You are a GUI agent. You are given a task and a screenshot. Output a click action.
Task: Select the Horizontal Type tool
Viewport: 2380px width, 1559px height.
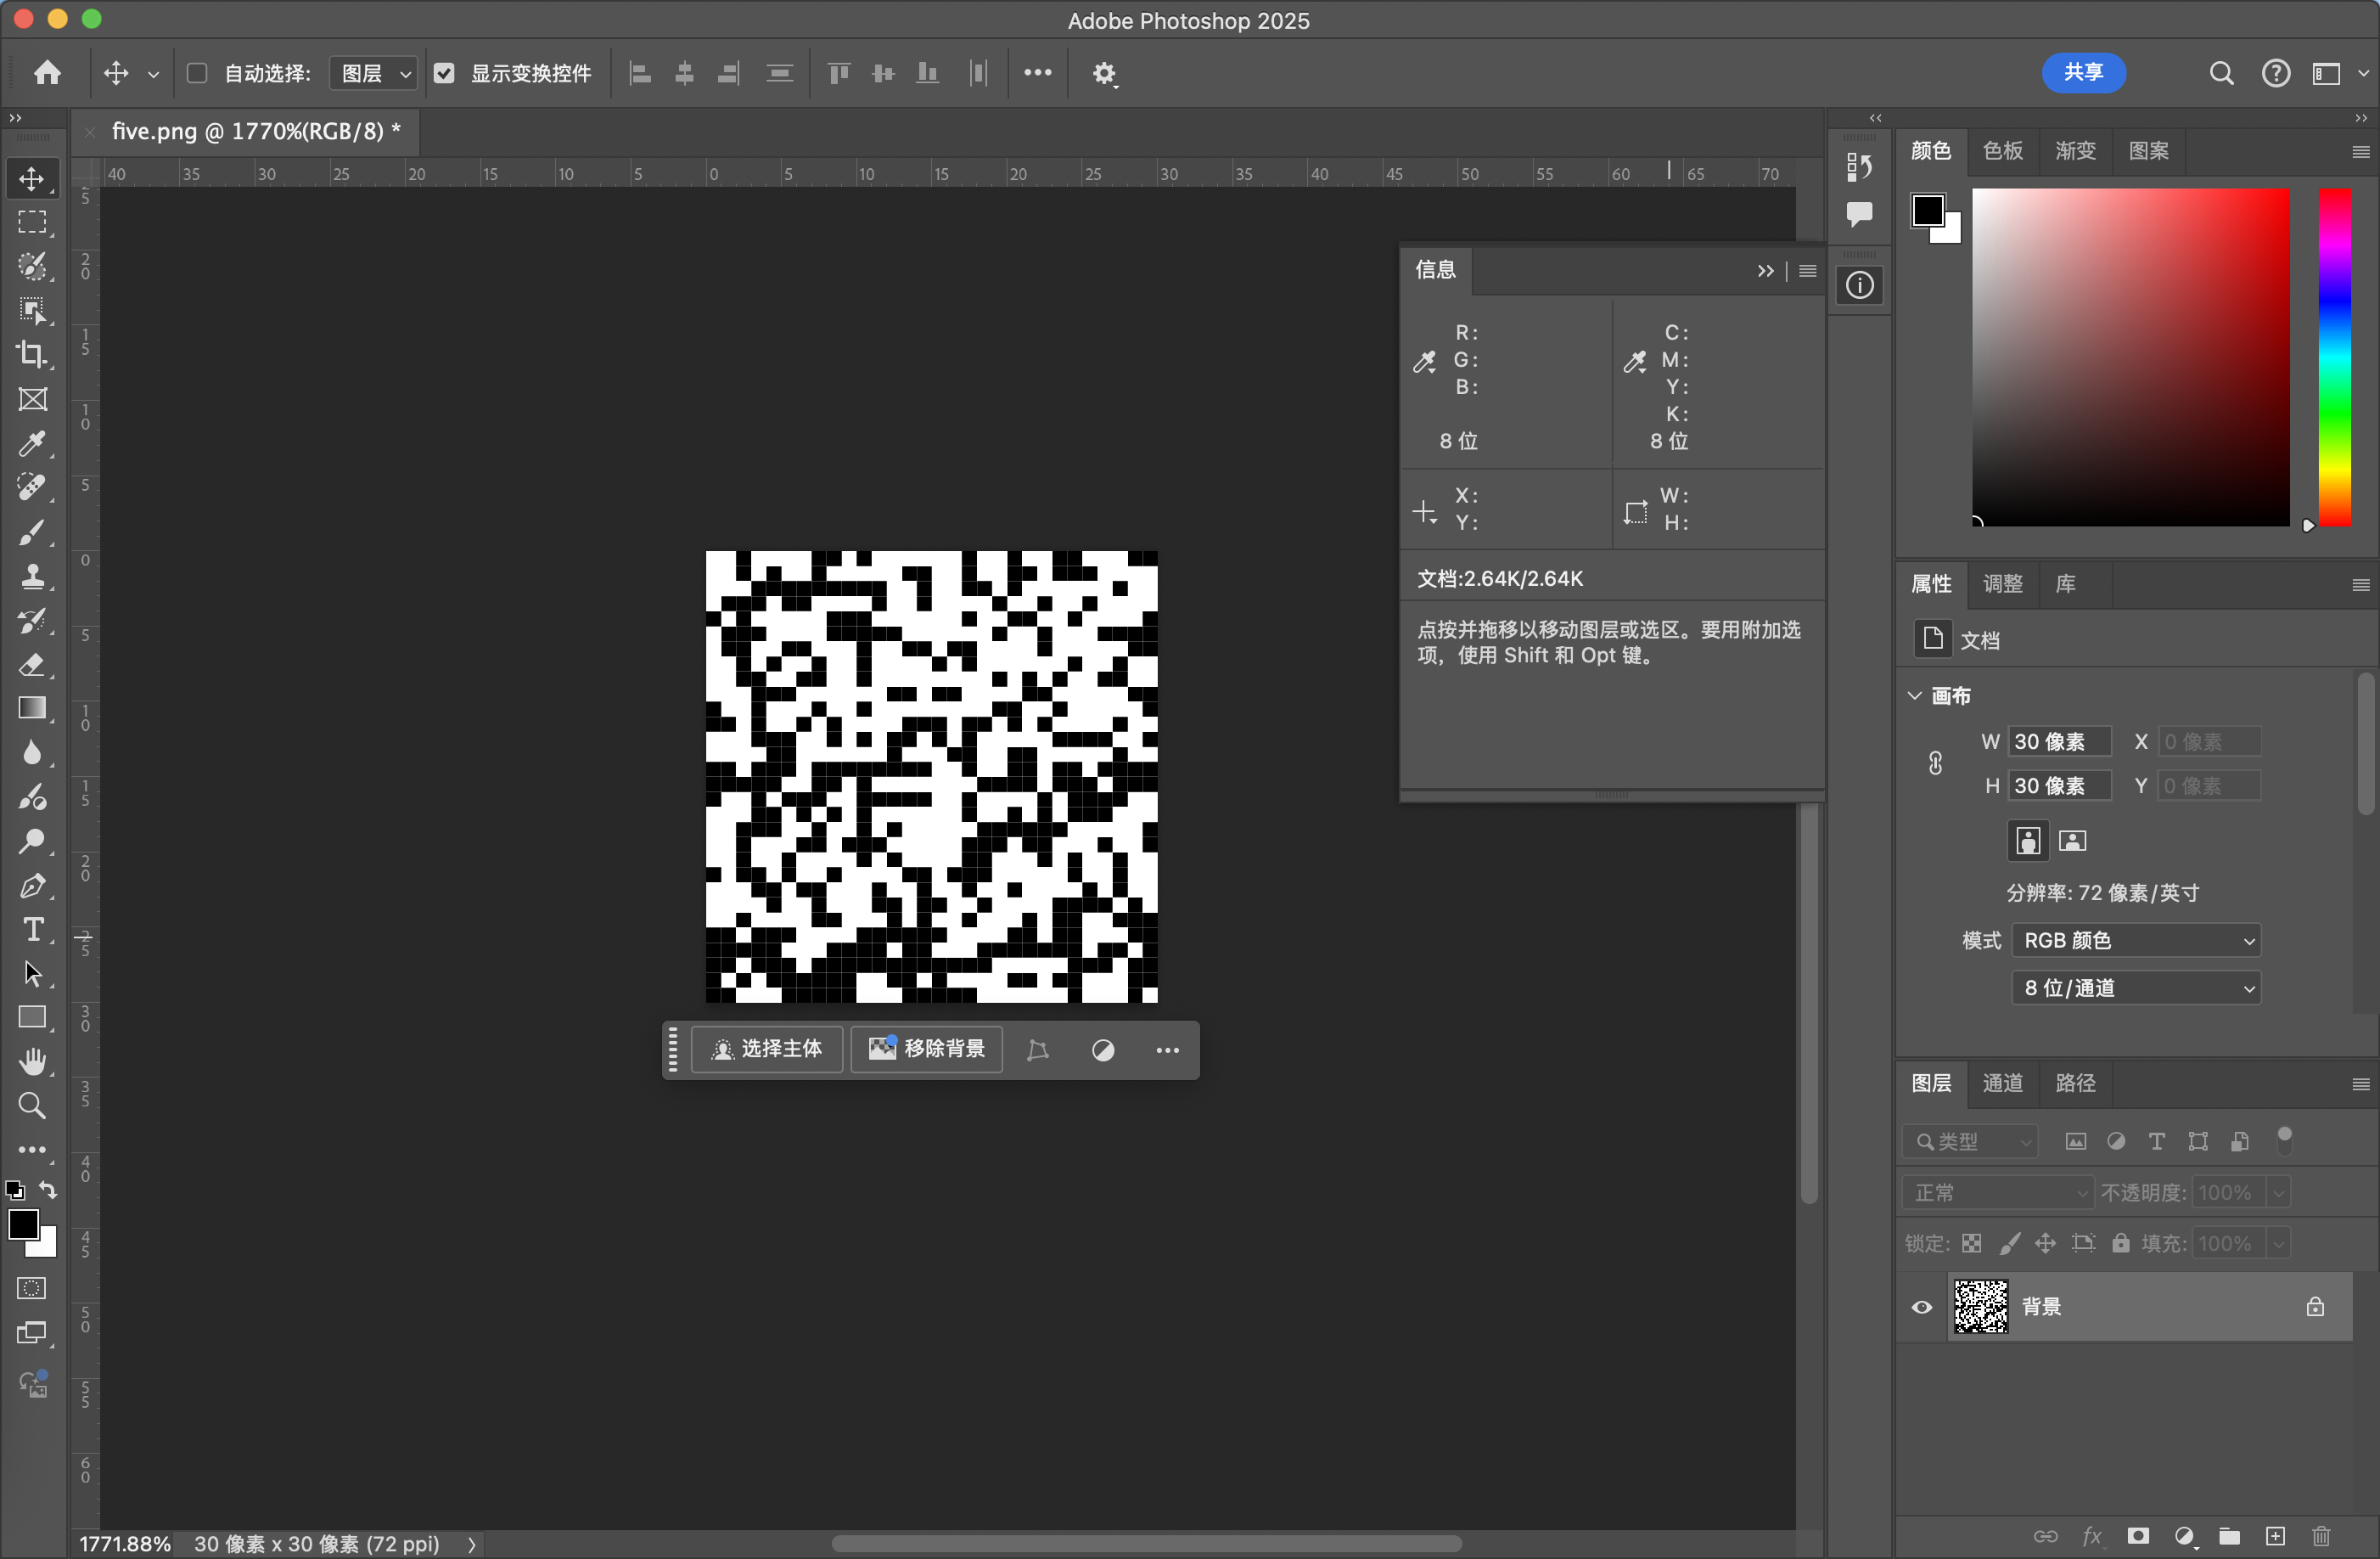pyautogui.click(x=32, y=930)
